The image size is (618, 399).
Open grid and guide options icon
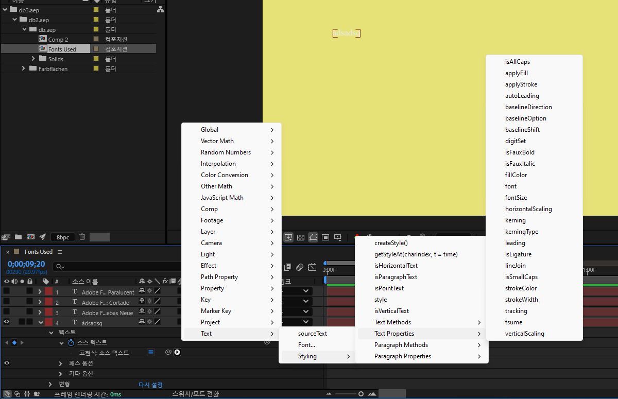[x=338, y=237]
